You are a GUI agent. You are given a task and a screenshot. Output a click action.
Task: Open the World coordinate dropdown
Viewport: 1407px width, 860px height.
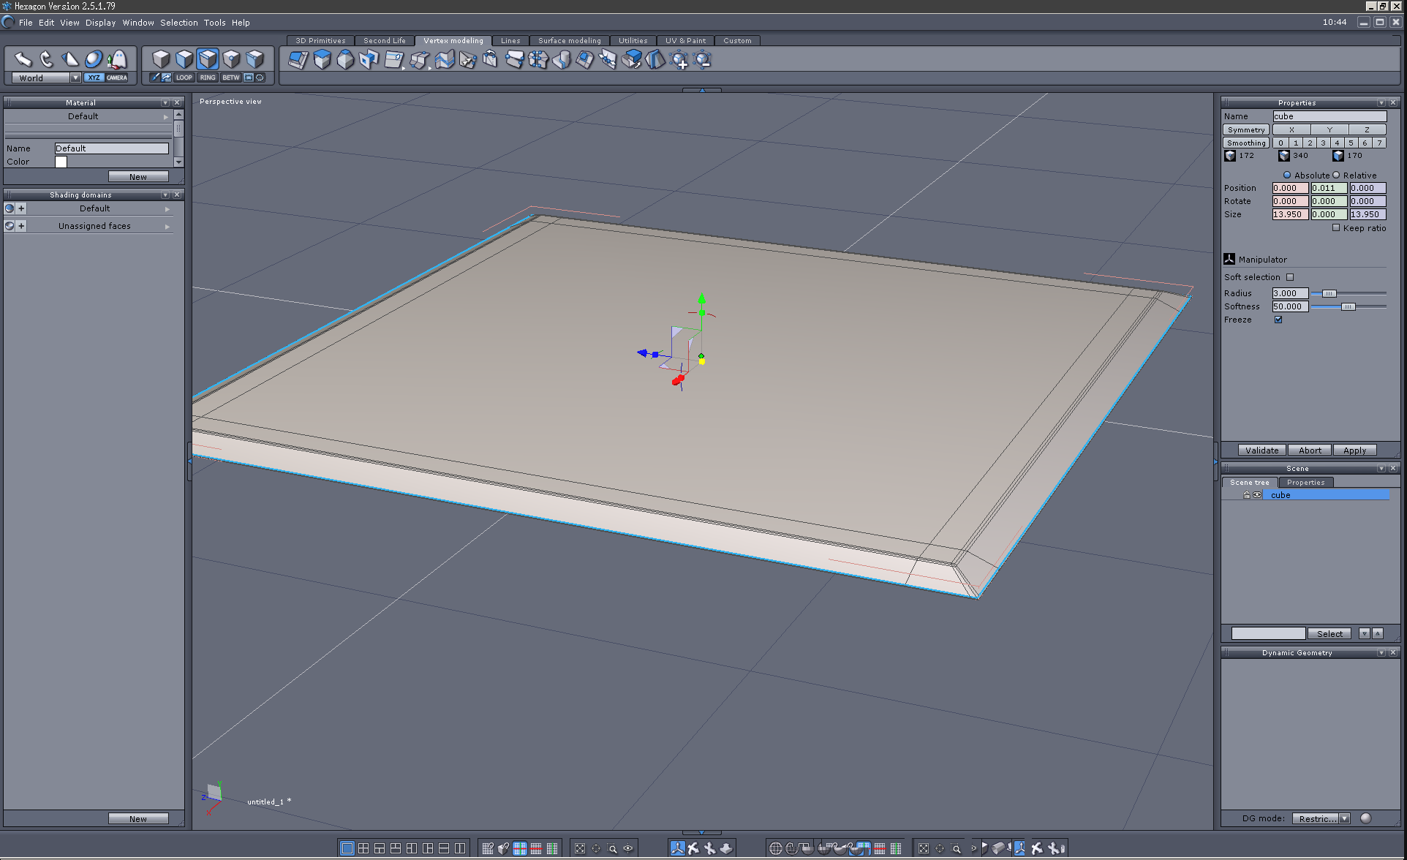75,78
